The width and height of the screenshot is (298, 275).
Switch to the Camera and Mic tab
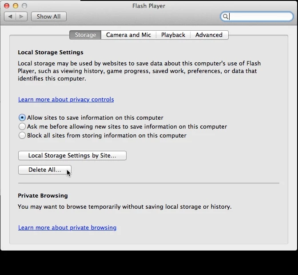(x=128, y=35)
